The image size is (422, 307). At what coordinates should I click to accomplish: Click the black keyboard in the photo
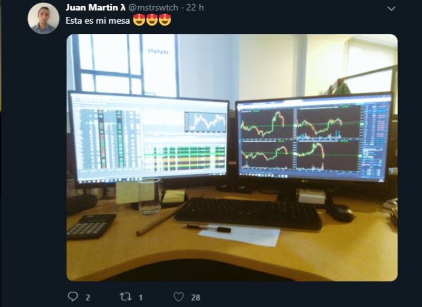(x=248, y=214)
